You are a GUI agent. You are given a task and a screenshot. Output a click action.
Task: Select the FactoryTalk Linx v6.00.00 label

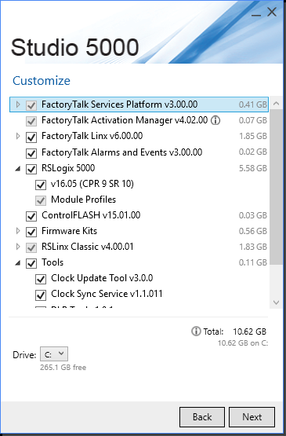click(92, 136)
